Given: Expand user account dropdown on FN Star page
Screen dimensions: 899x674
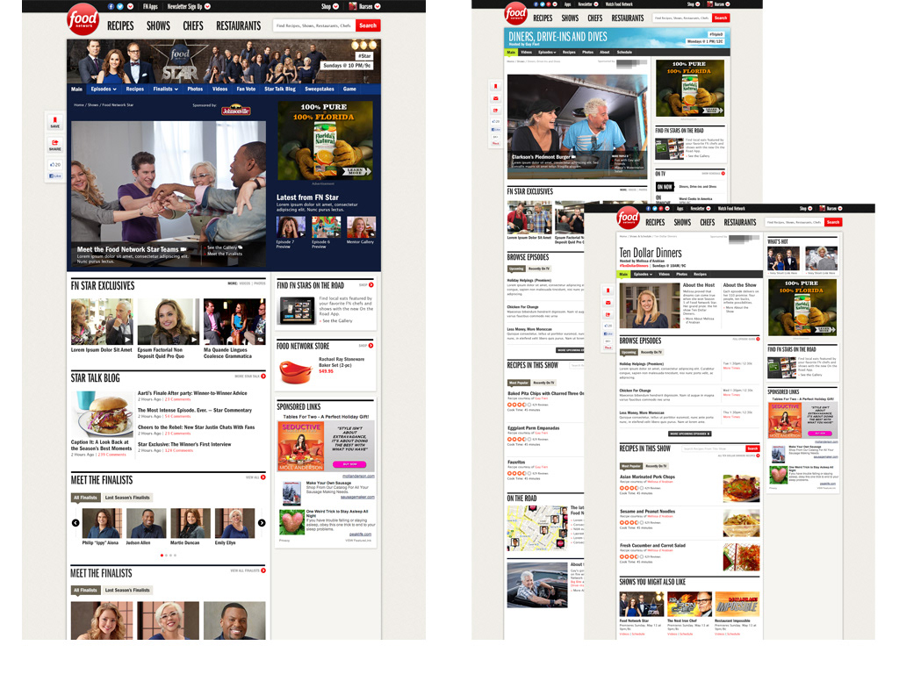Looking at the screenshot, I should (378, 6).
